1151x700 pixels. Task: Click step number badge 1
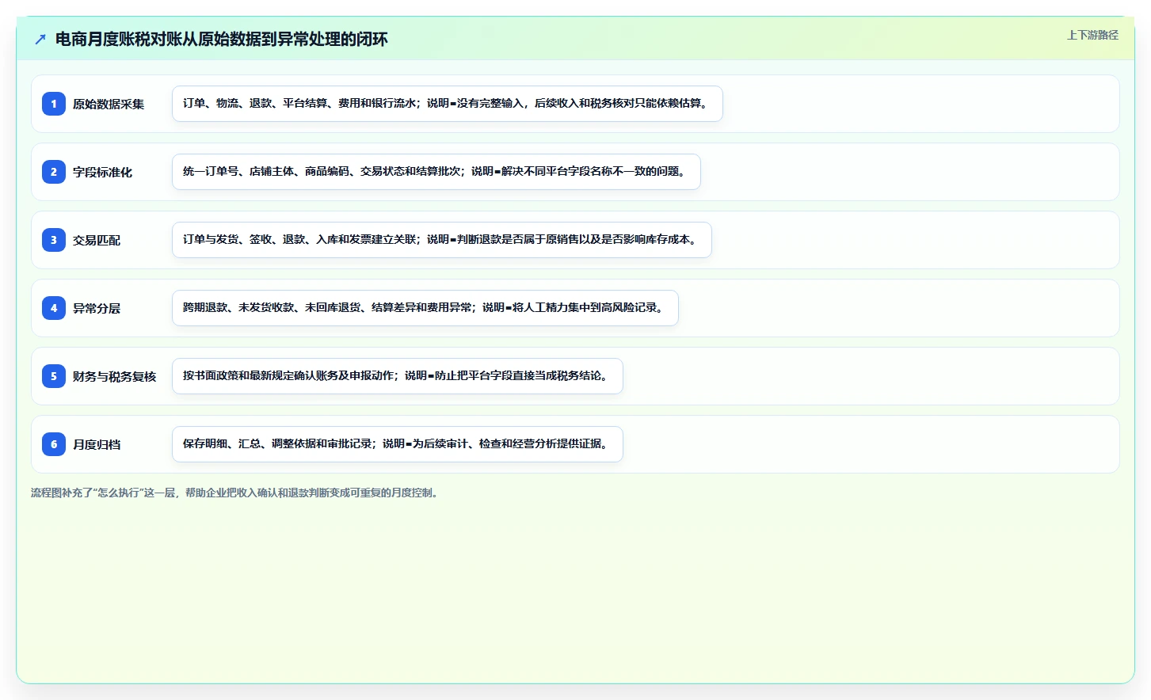tap(54, 104)
